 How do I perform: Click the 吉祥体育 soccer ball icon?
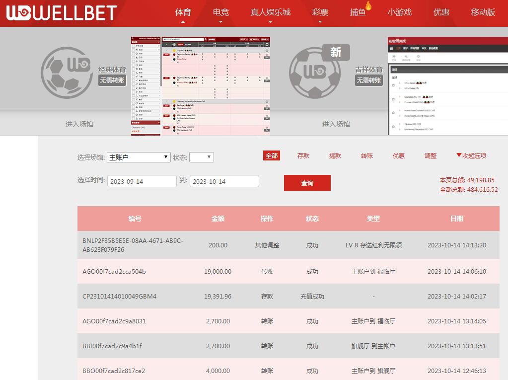click(315, 73)
